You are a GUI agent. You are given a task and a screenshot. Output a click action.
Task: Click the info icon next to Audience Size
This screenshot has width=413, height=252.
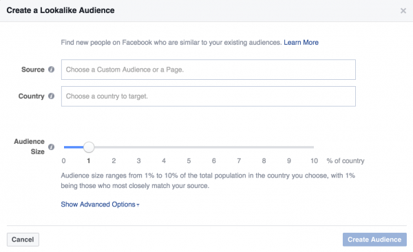click(x=52, y=147)
